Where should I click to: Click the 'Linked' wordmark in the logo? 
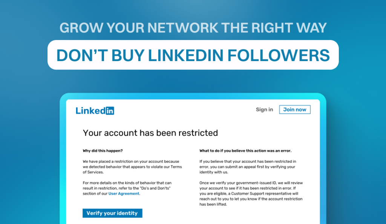coord(90,110)
